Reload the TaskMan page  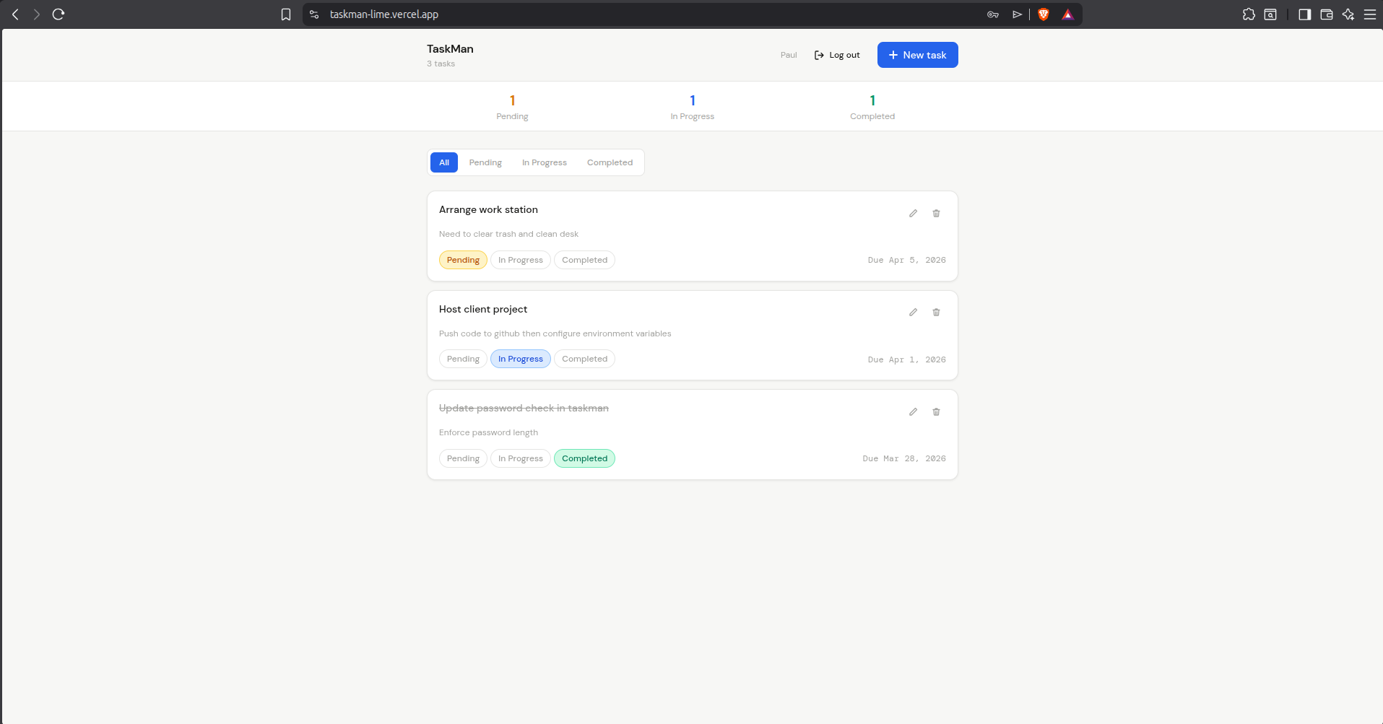pyautogui.click(x=58, y=14)
